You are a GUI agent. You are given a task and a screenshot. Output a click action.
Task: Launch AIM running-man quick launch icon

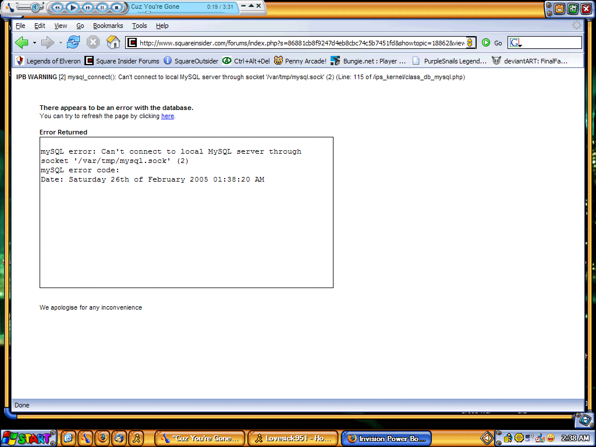coord(136,438)
